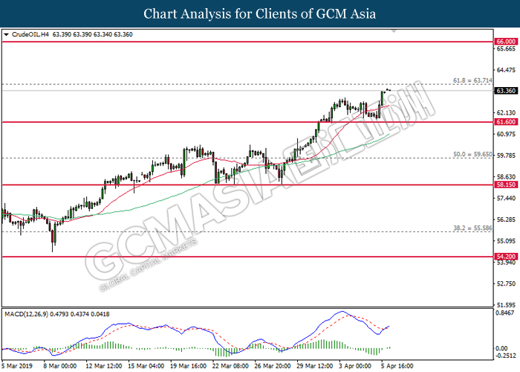
Task: Select the 66.000 resistance price tag
Action: (506, 42)
